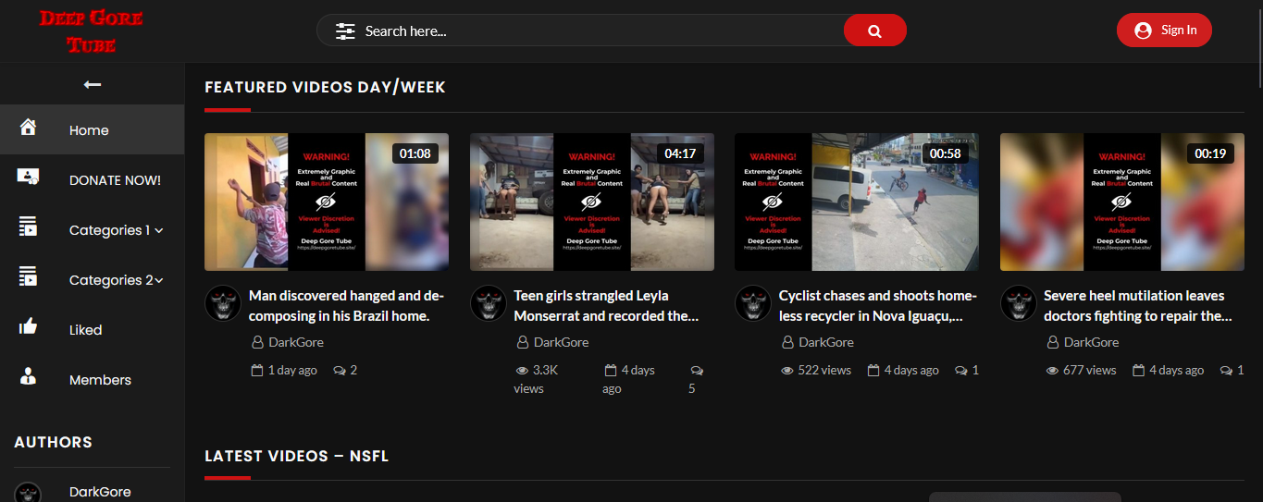Click the Categories 1 playlist icon
This screenshot has width=1263, height=502.
pos(28,227)
